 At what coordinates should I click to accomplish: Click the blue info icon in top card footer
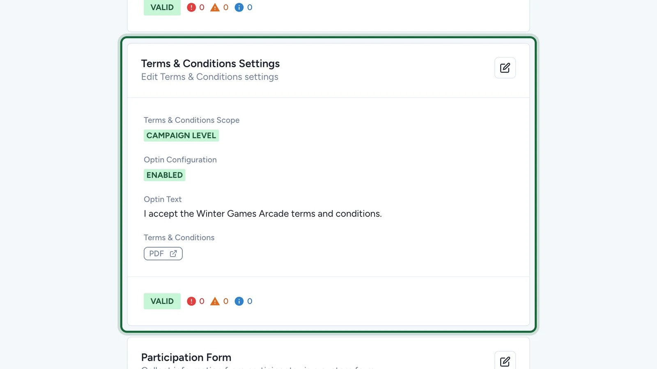click(239, 7)
